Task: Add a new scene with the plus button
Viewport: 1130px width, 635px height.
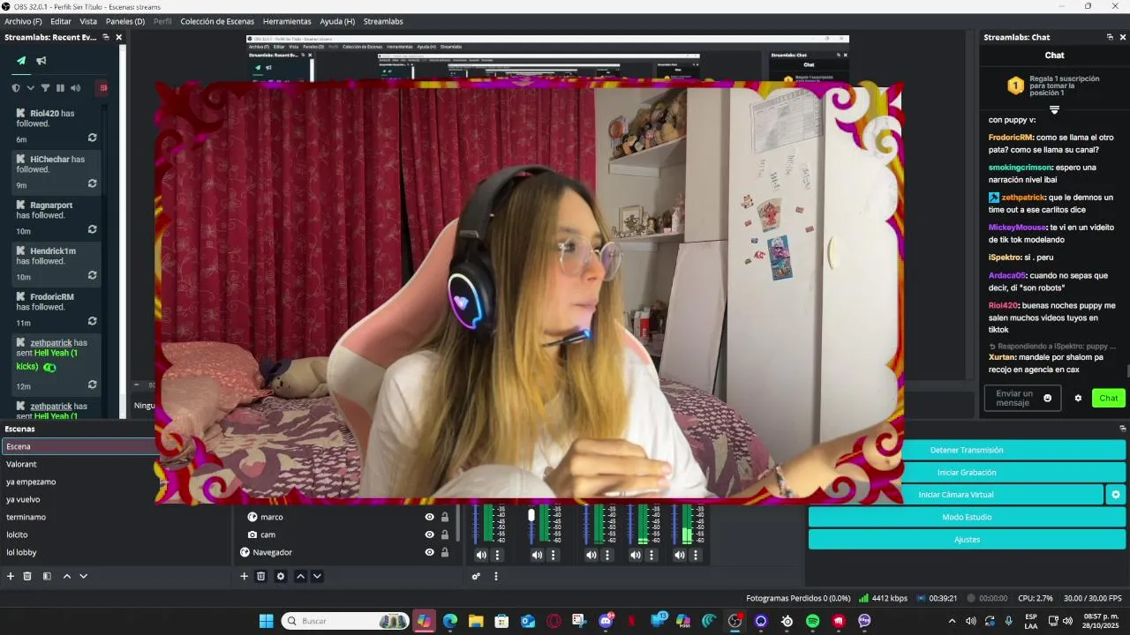Action: pos(11,576)
